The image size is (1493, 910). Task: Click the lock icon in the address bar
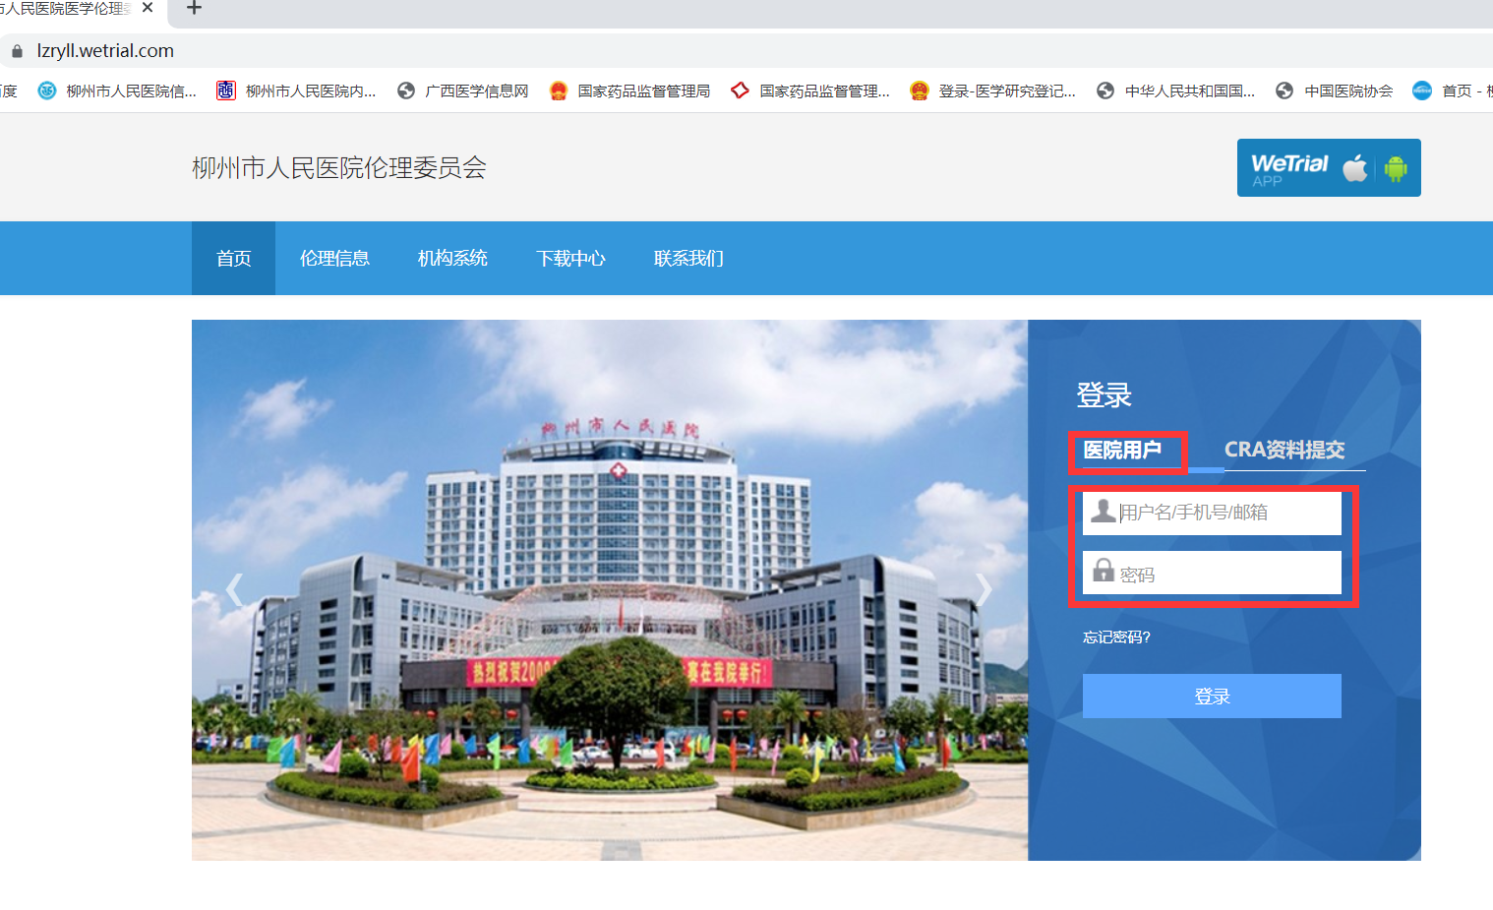point(17,51)
